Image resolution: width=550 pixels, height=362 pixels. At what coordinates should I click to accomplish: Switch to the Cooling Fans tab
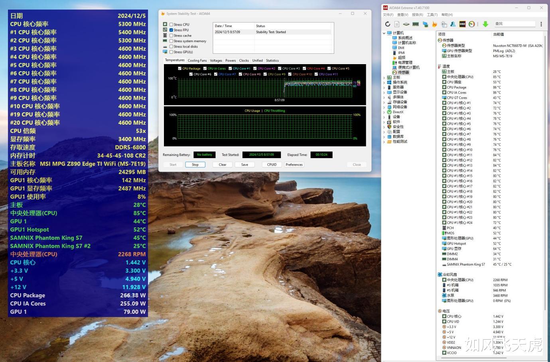tap(197, 61)
